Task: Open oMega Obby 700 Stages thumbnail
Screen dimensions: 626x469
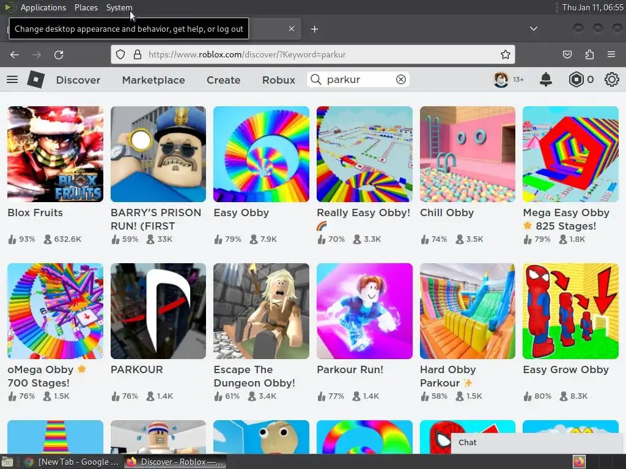Action: [55, 311]
